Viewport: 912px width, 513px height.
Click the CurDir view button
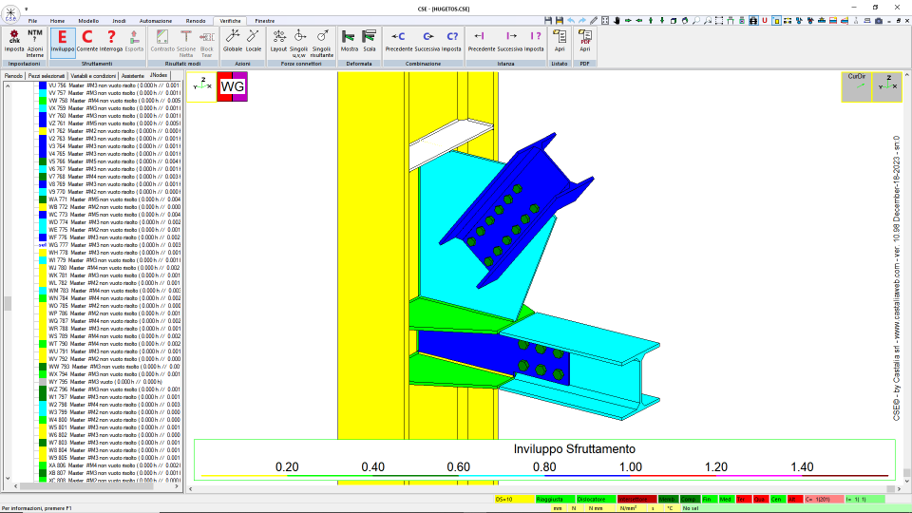[x=856, y=86]
